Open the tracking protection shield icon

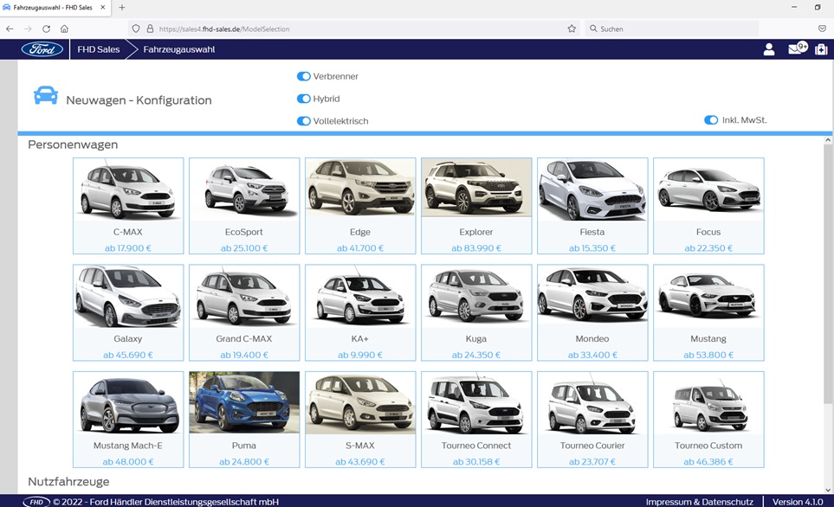[x=136, y=29]
